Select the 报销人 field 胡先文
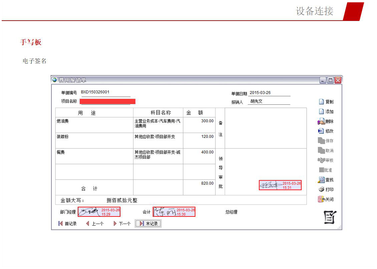This screenshot has width=377, height=269. click(x=269, y=101)
